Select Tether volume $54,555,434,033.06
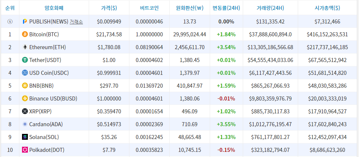The height and width of the screenshot is (157, 359). click(270, 60)
